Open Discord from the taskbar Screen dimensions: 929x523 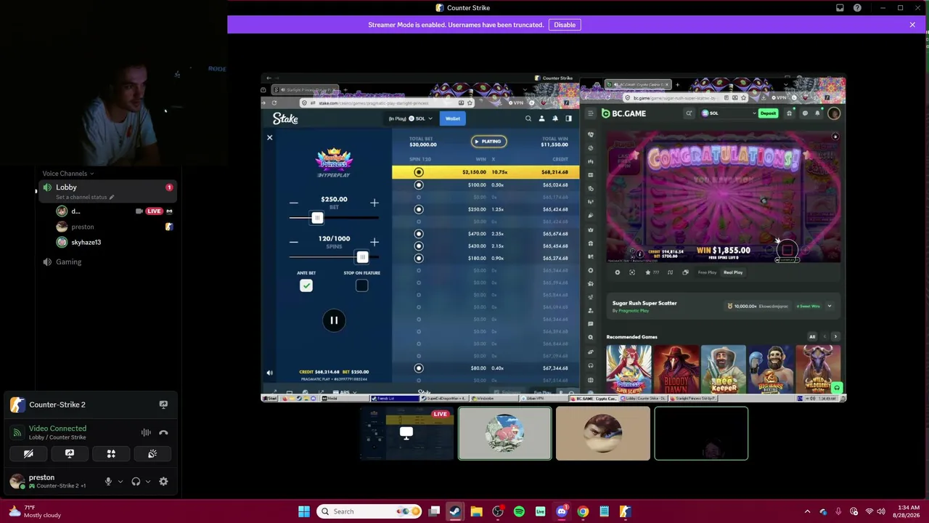click(562, 511)
